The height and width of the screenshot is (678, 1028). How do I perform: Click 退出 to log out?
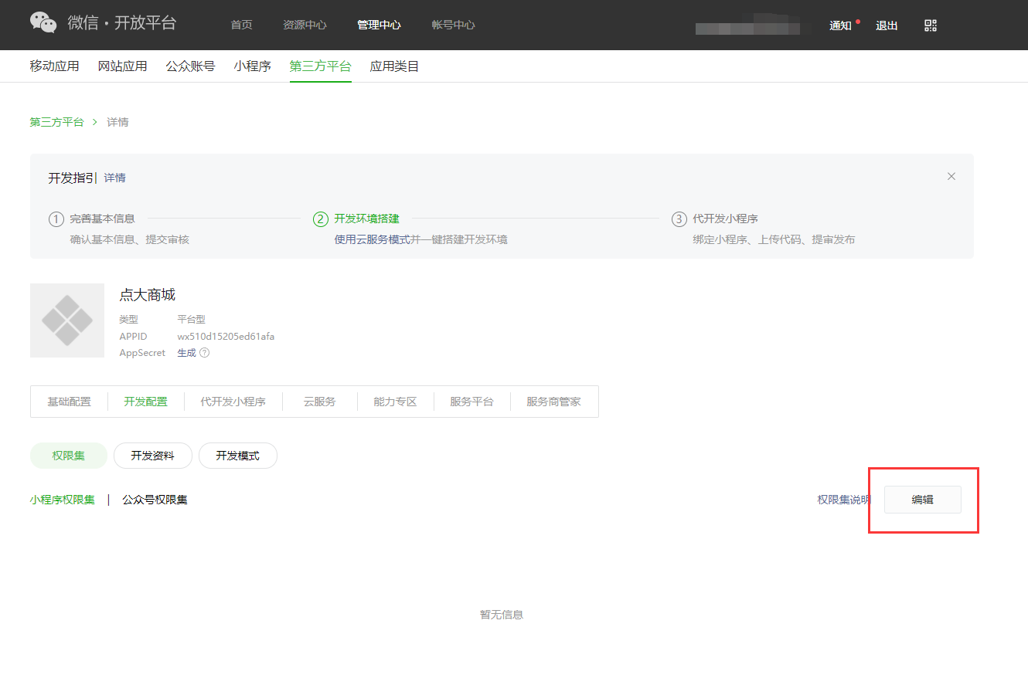point(887,25)
